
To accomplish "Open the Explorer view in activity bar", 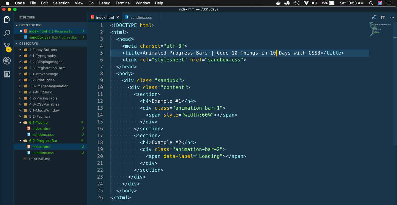I will click(7, 20).
